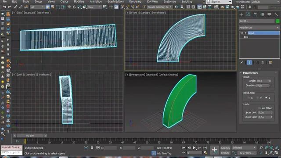Image resolution: width=281 pixels, height=158 pixels.
Task: Expand the Bend modifier sub-objects arrow
Action: coord(246,33)
